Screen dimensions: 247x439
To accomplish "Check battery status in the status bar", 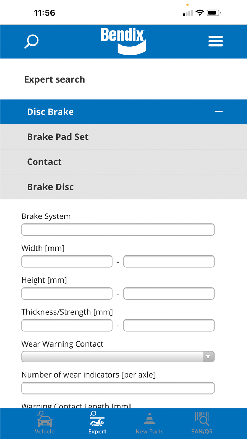I will pos(213,12).
